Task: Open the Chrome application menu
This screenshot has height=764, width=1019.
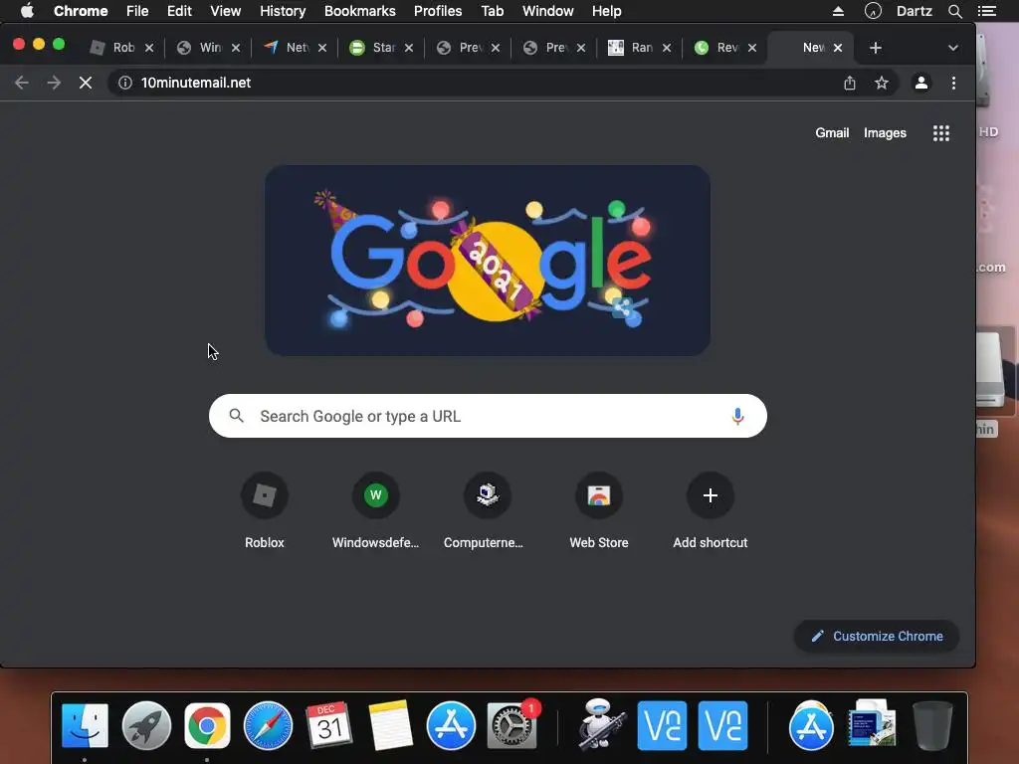Action: coord(81,11)
